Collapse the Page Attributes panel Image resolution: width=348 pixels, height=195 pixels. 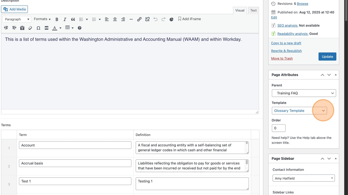pos(336,75)
